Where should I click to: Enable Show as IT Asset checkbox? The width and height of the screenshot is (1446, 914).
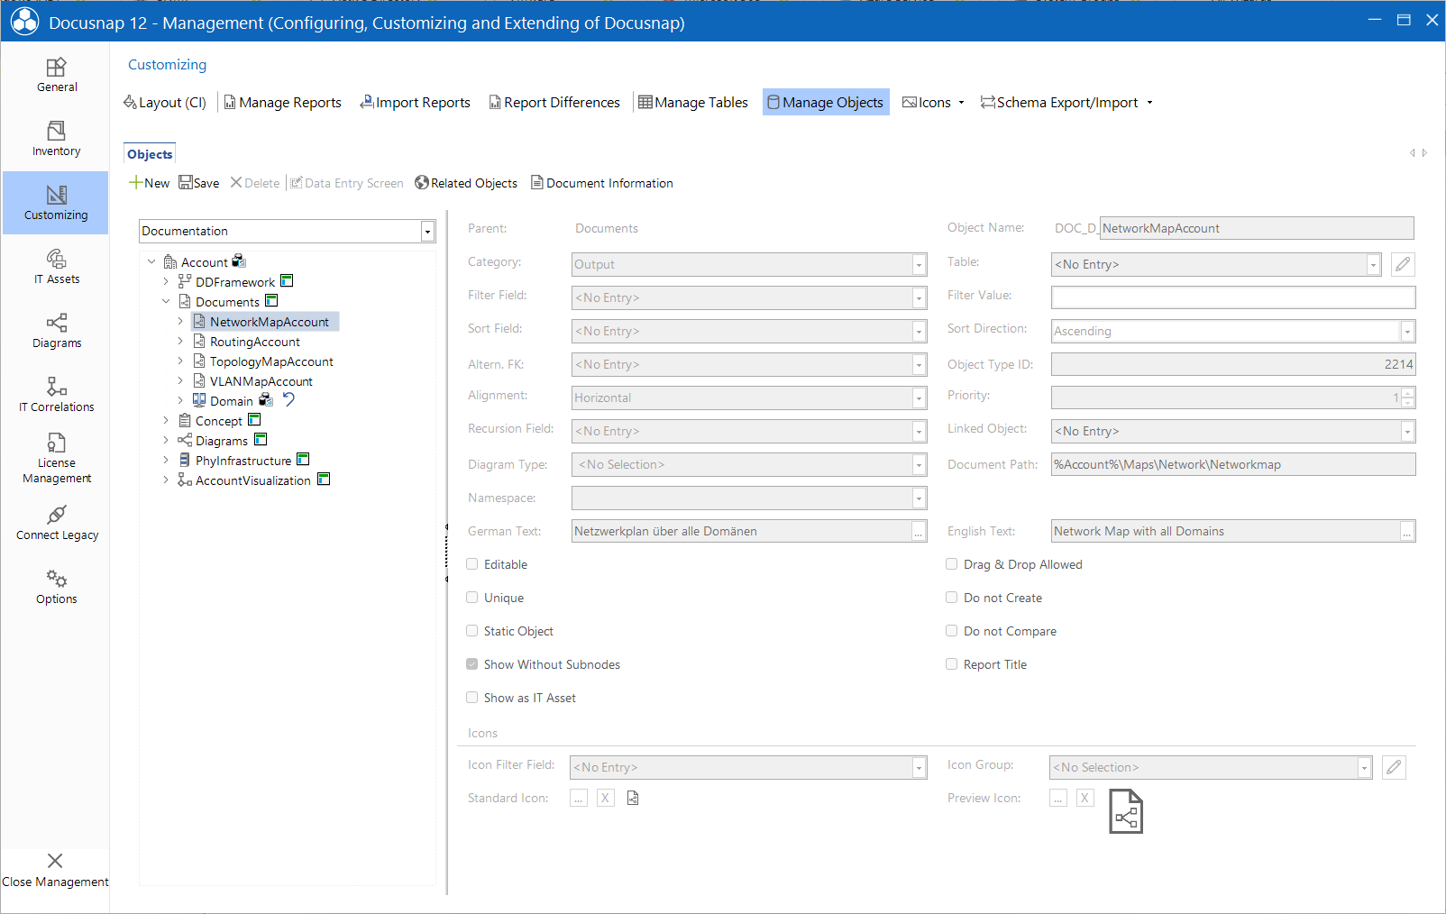pos(471,698)
